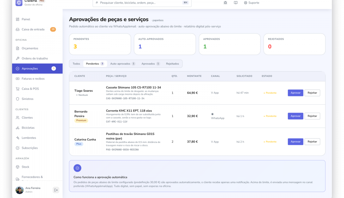Click the logout icon next to Ana Ferreira

click(x=56, y=190)
